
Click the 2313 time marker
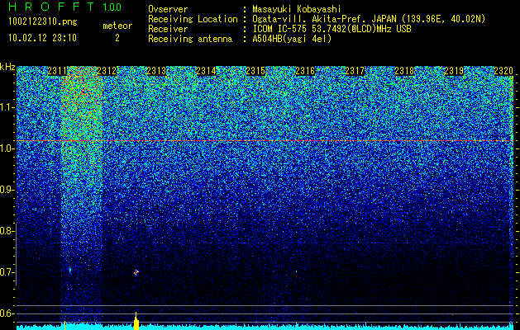pos(156,71)
